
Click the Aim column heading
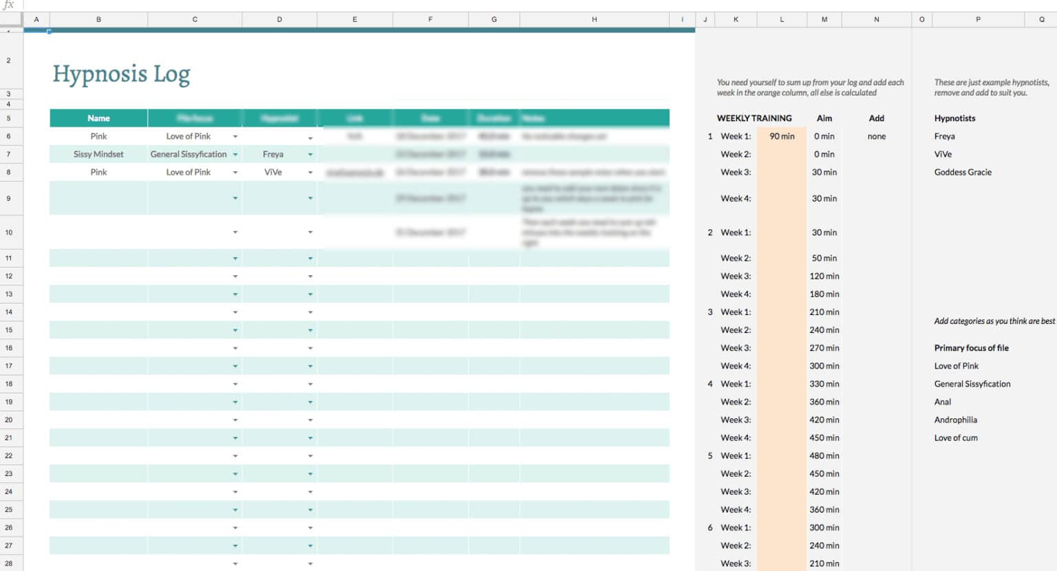[x=824, y=118]
